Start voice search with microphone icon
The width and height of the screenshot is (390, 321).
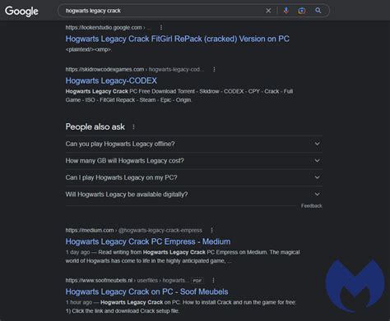pos(286,11)
